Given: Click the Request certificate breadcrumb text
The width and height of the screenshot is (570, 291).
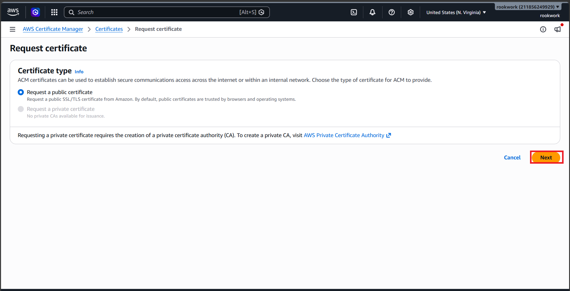Looking at the screenshot, I should tap(158, 29).
